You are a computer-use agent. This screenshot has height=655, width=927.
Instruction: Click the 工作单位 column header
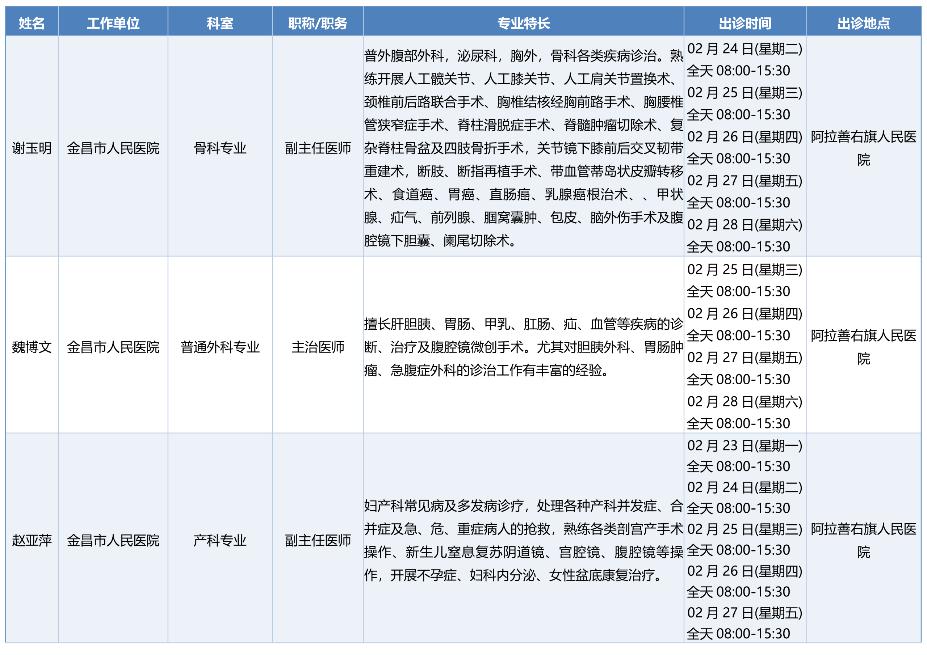click(113, 23)
